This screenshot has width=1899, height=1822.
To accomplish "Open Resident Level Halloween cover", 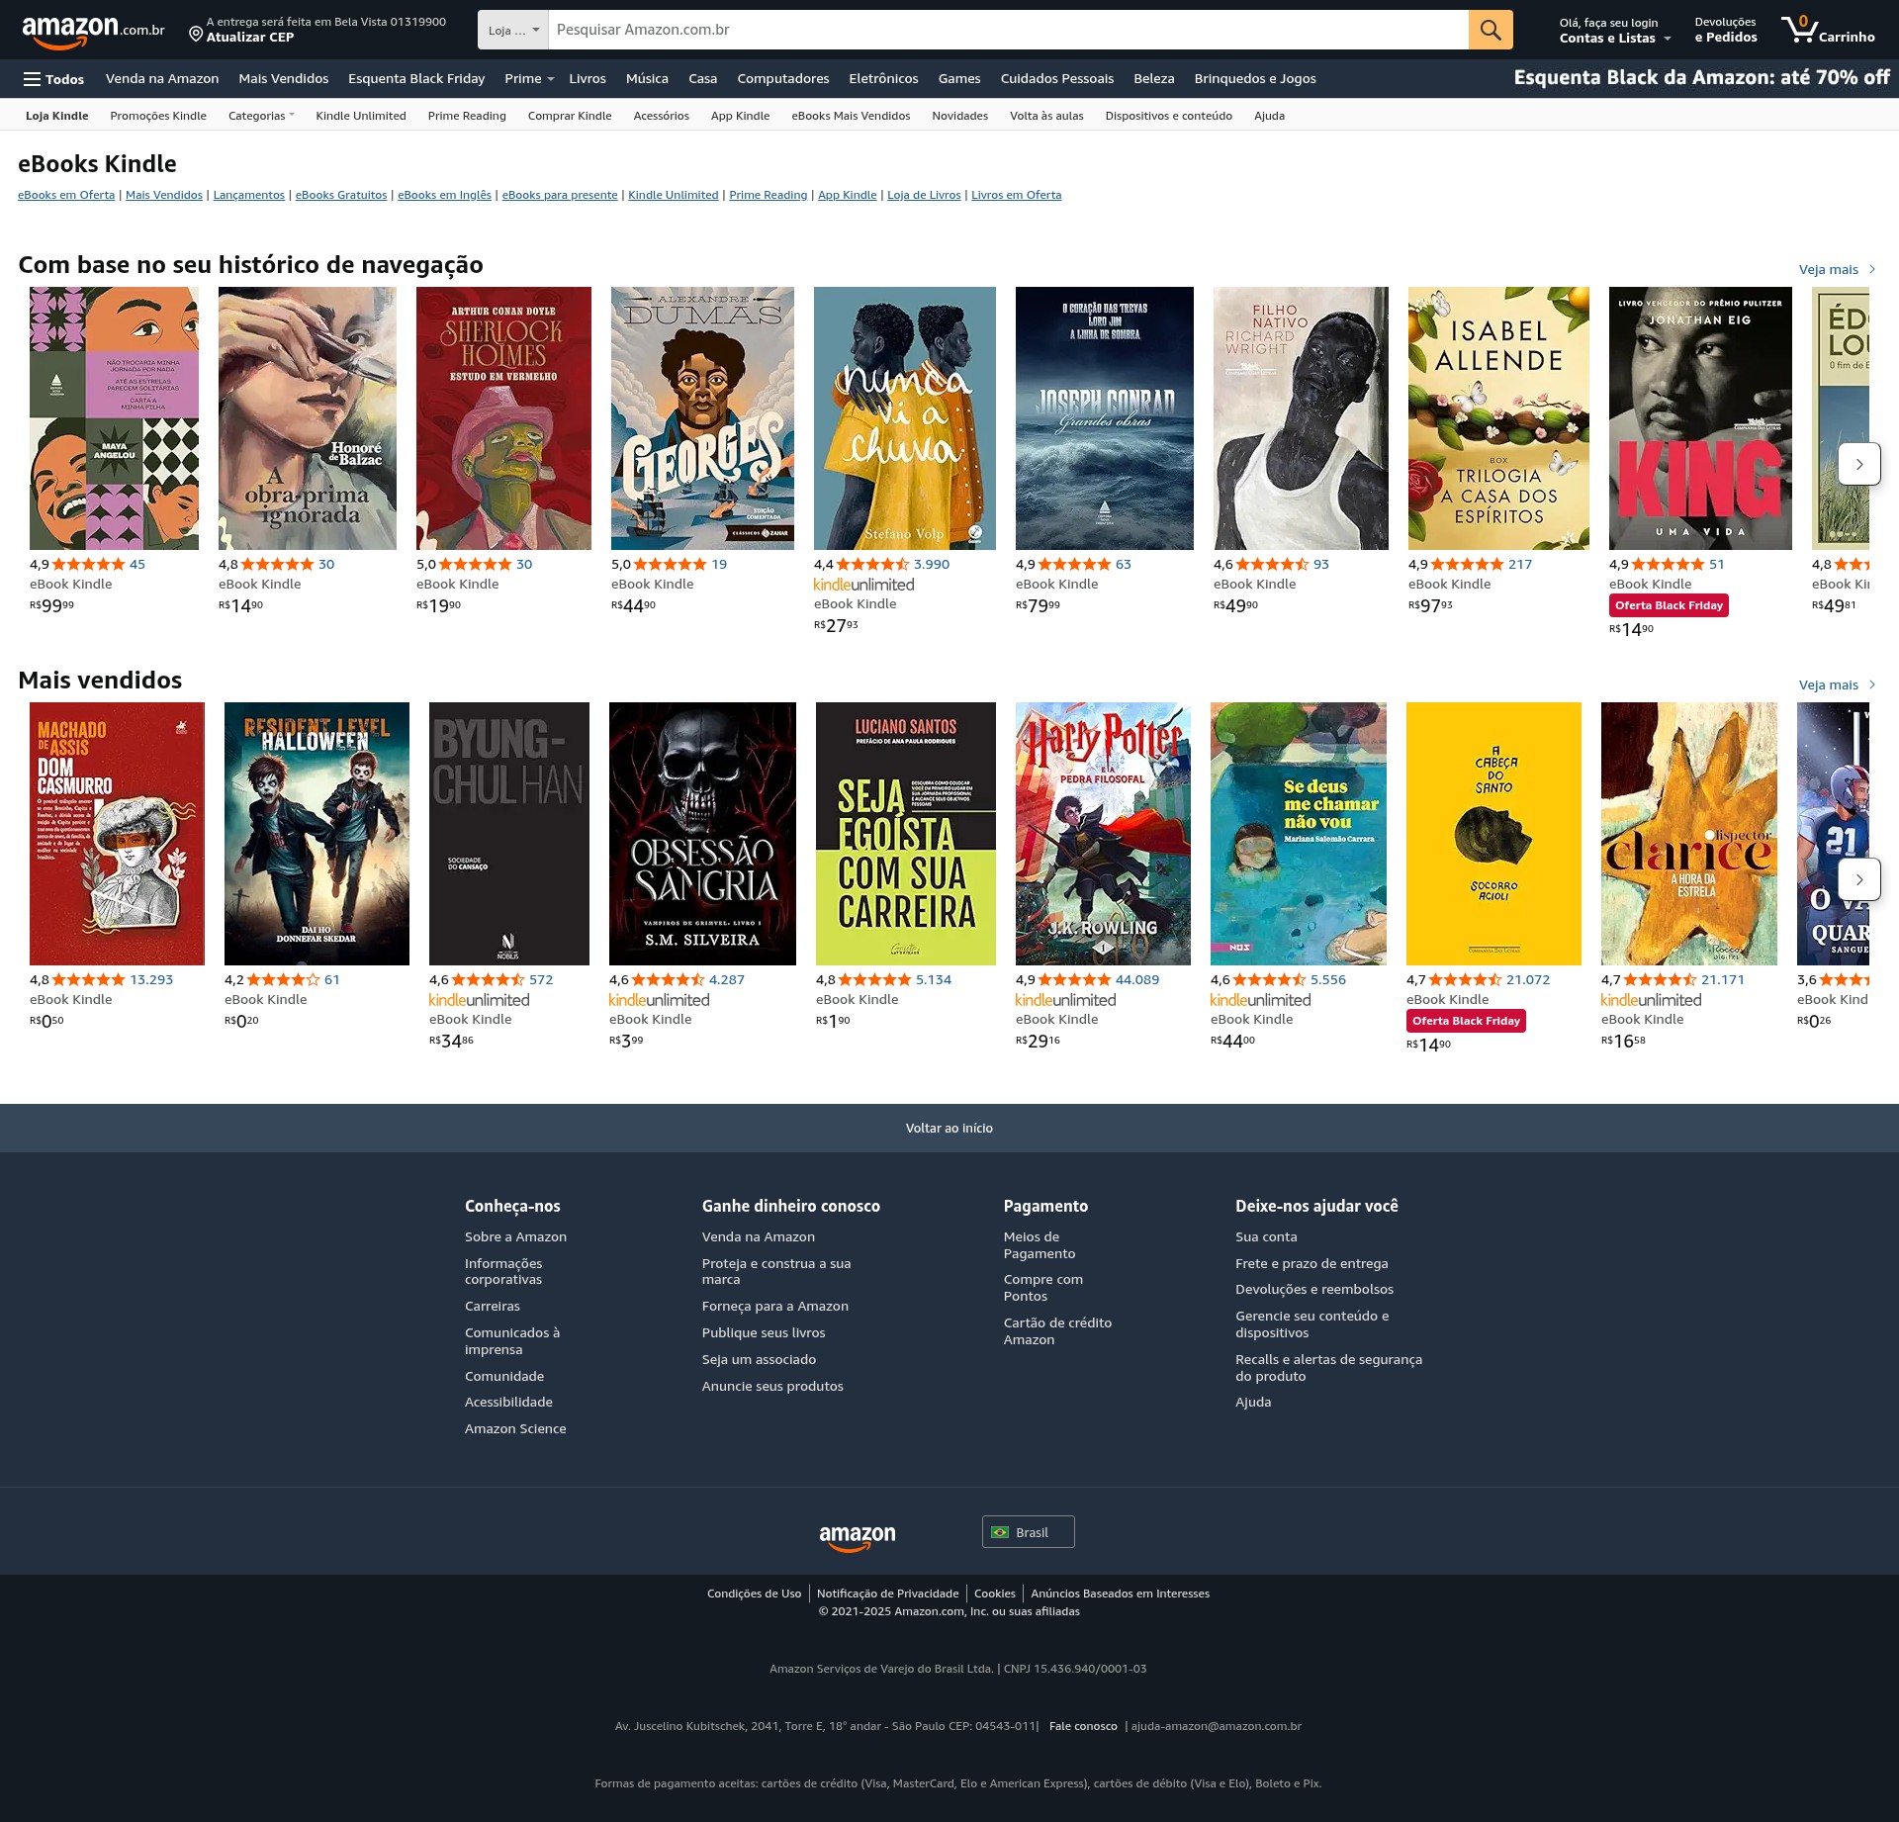I will click(316, 834).
